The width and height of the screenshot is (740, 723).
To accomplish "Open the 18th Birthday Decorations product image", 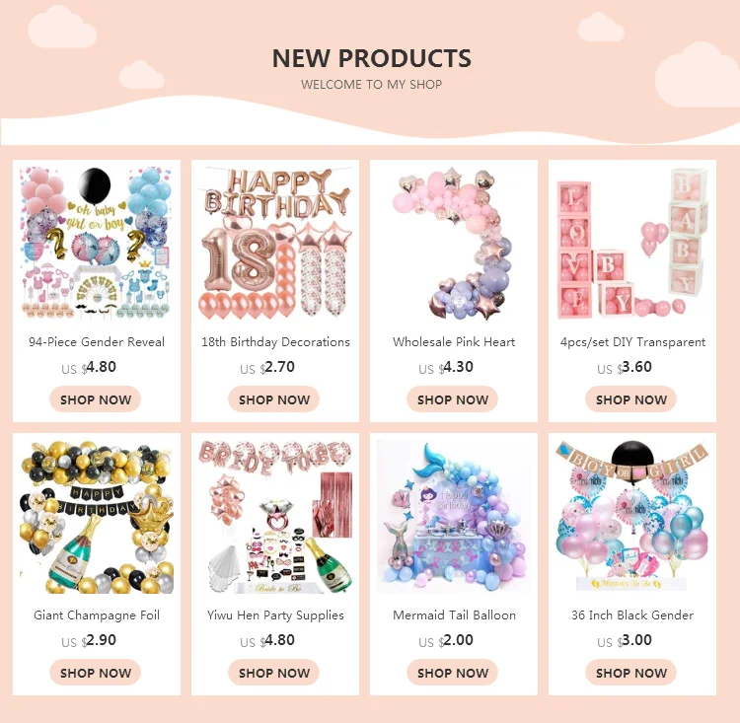I will 275,243.
